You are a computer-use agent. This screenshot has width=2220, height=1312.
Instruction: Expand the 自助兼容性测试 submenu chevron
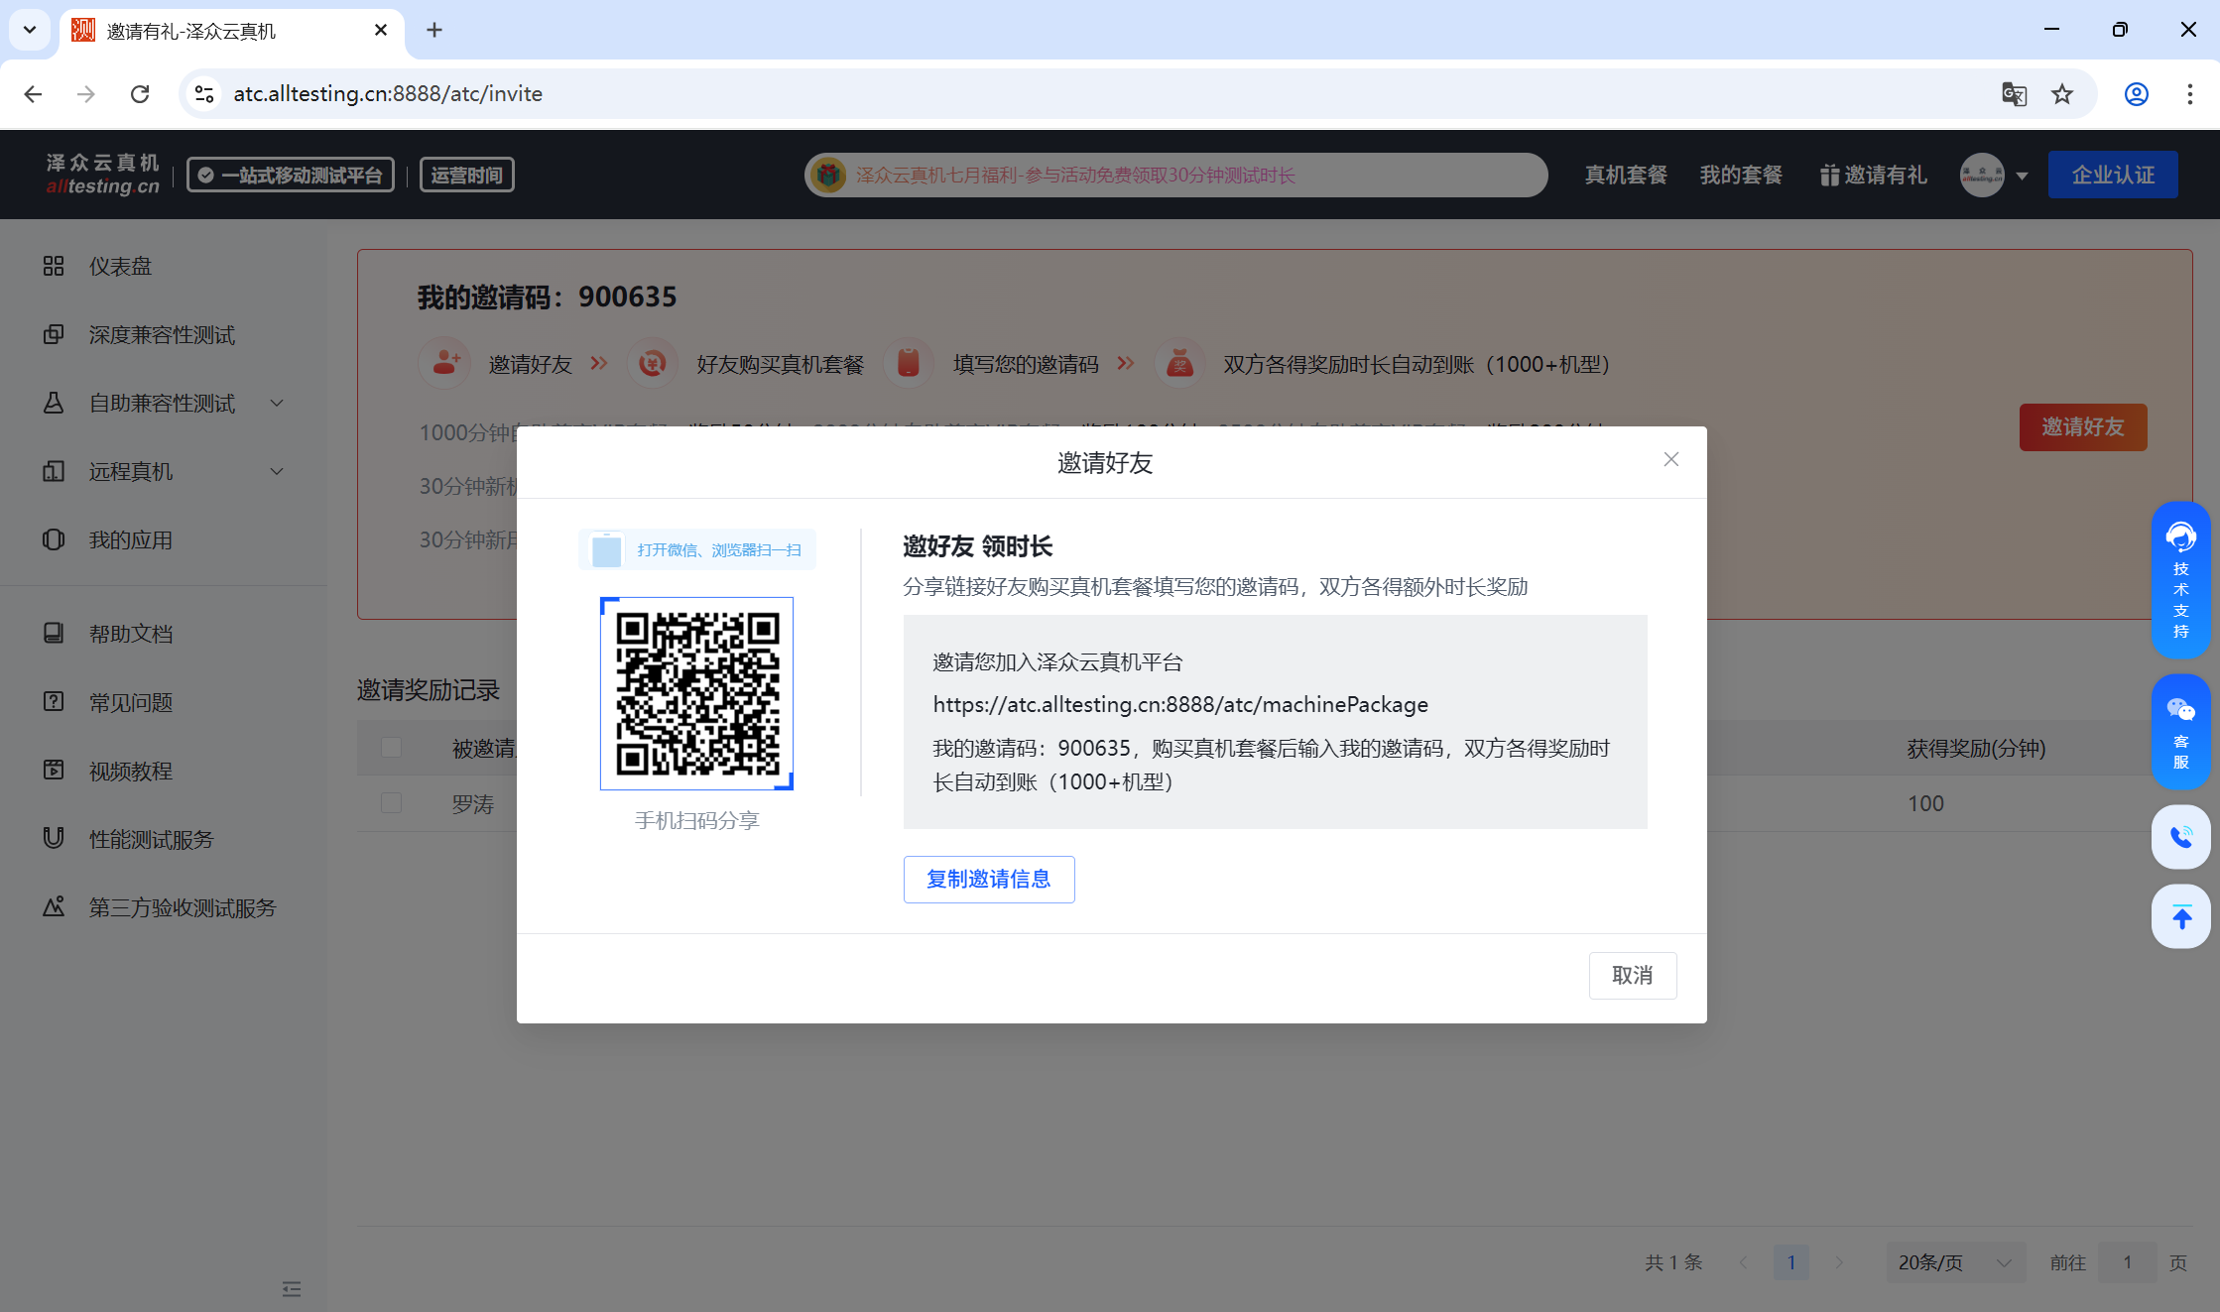pos(278,404)
